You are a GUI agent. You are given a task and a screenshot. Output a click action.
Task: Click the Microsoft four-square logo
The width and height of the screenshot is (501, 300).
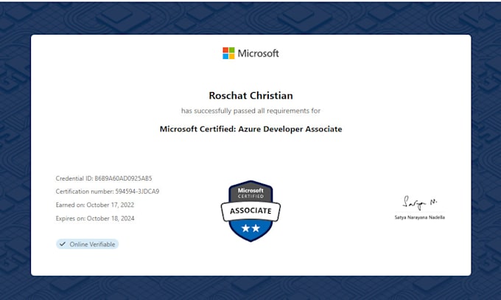tap(228, 53)
